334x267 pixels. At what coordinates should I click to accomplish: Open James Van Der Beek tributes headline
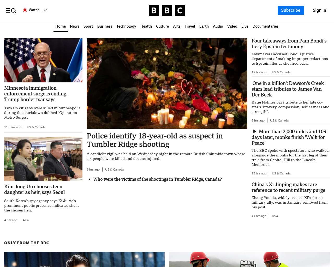pyautogui.click(x=288, y=89)
